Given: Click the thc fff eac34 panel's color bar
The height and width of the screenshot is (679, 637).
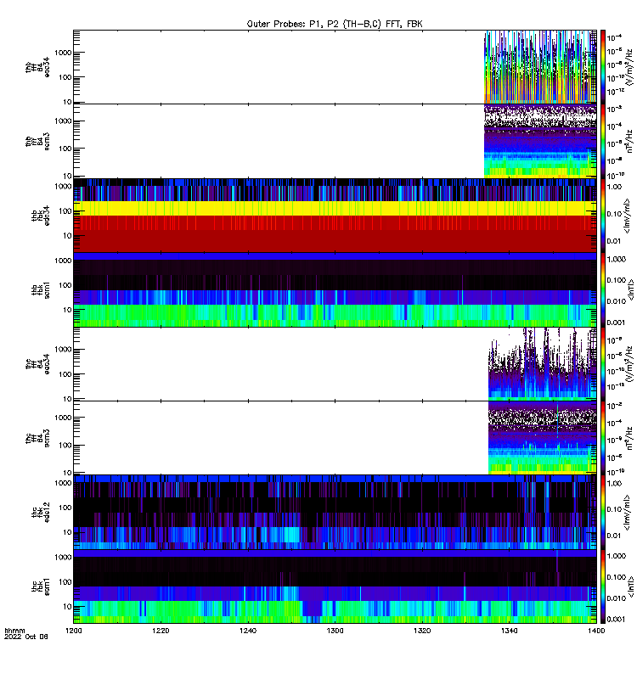Looking at the screenshot, I should 602,364.
